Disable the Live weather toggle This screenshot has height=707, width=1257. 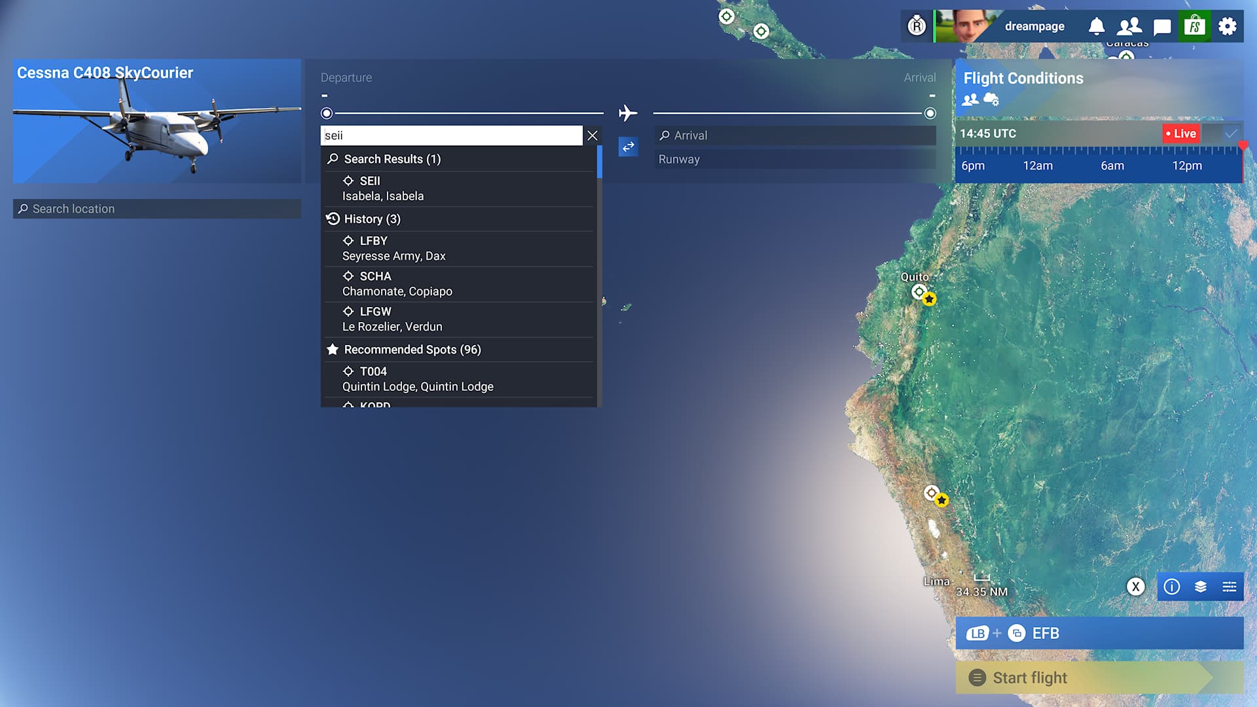coord(1180,133)
